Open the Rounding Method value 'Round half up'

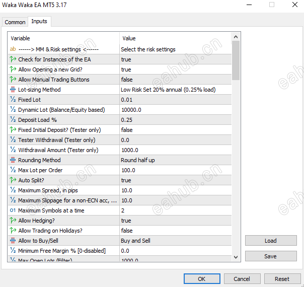(176, 160)
